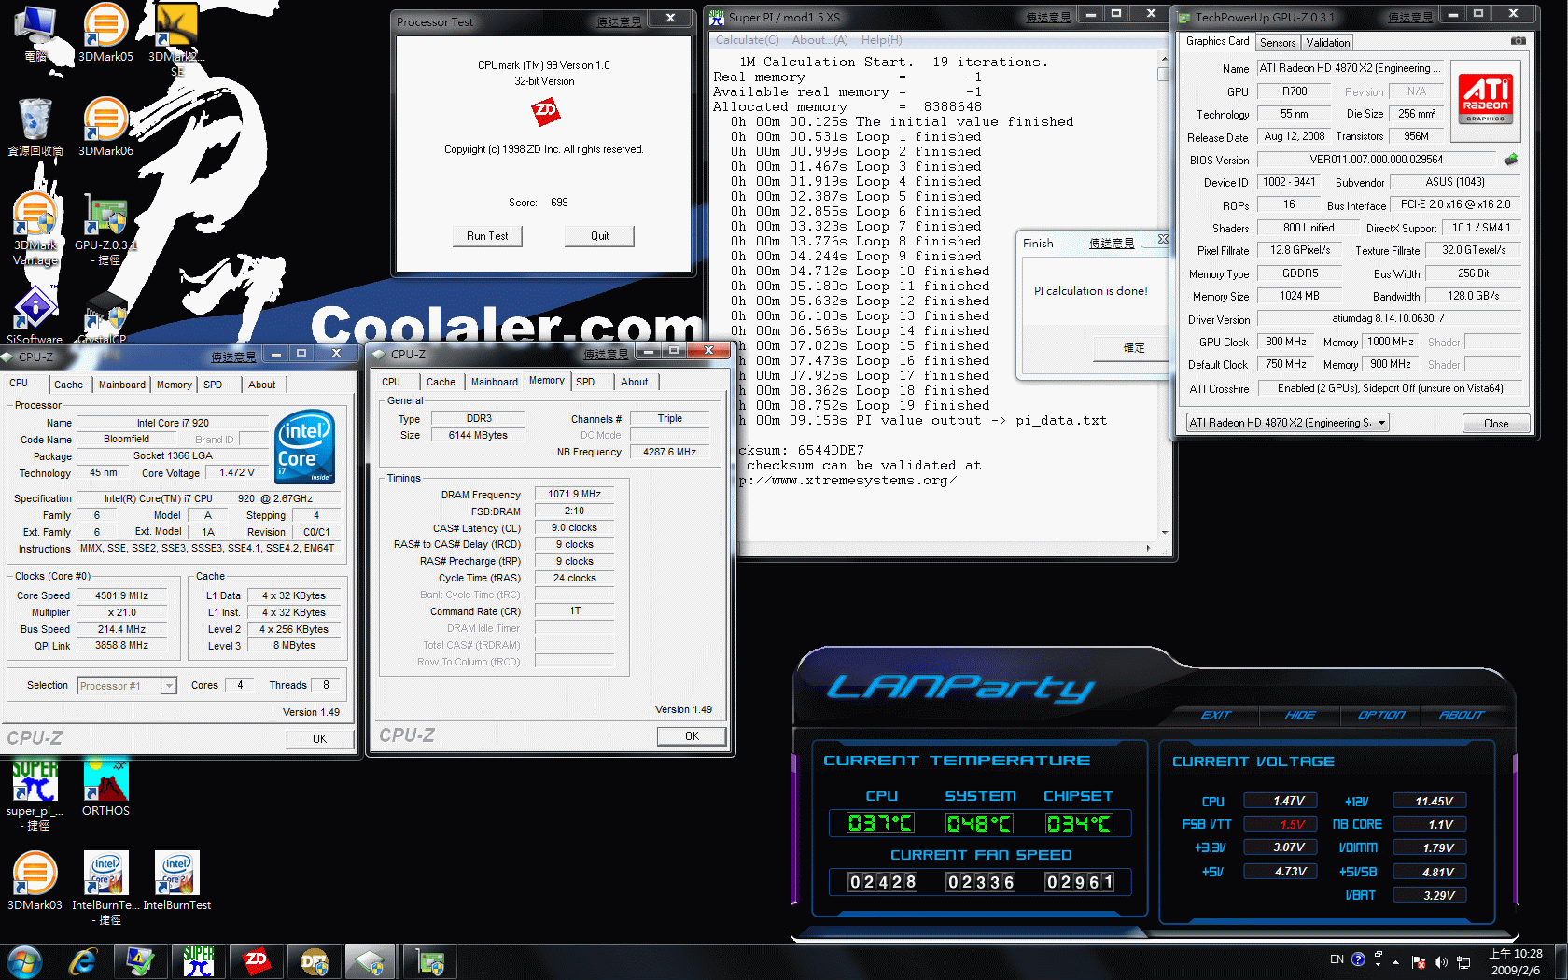Click Close in the GPU-Z window
The width and height of the screenshot is (1568, 980).
tap(1495, 424)
